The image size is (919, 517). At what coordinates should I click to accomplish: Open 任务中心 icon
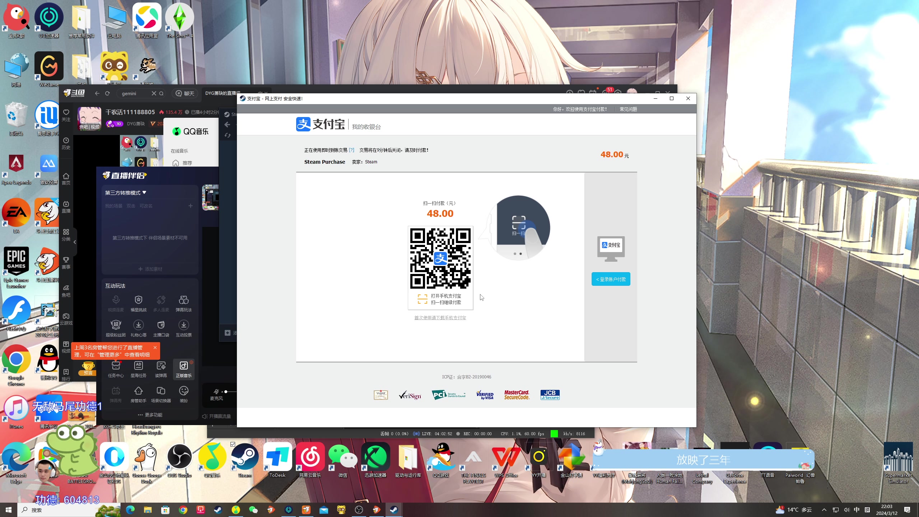tap(116, 366)
